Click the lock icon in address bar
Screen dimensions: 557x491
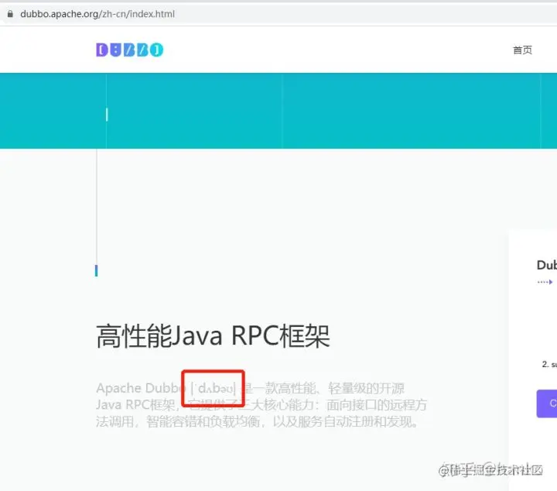click(x=10, y=14)
